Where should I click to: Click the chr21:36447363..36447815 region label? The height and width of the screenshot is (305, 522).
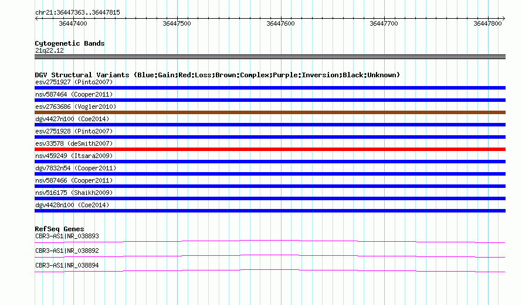[77, 13]
